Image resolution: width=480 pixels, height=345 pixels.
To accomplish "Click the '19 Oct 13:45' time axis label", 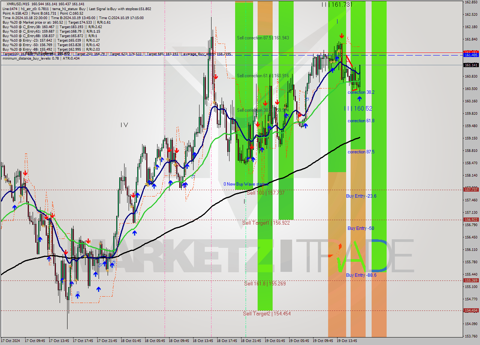I will click(347, 341).
